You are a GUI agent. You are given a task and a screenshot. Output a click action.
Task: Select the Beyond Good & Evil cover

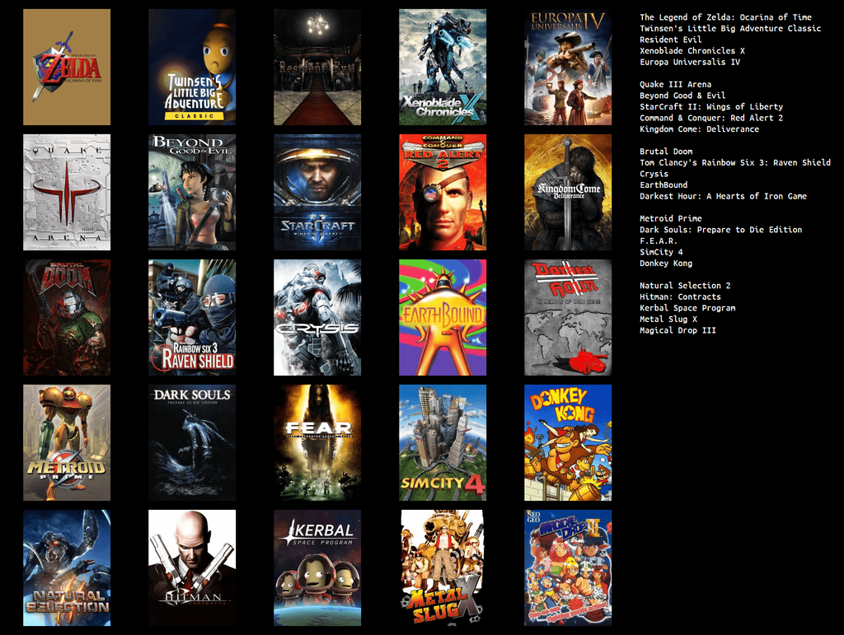(x=192, y=193)
